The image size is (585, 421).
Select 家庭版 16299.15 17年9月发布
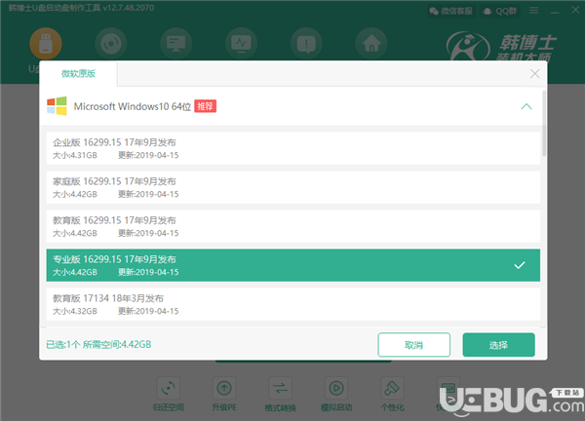[x=292, y=187]
